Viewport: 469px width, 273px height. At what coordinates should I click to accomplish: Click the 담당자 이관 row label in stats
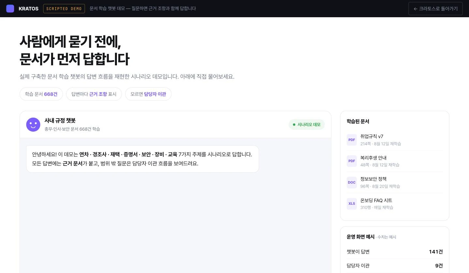click(x=358, y=266)
